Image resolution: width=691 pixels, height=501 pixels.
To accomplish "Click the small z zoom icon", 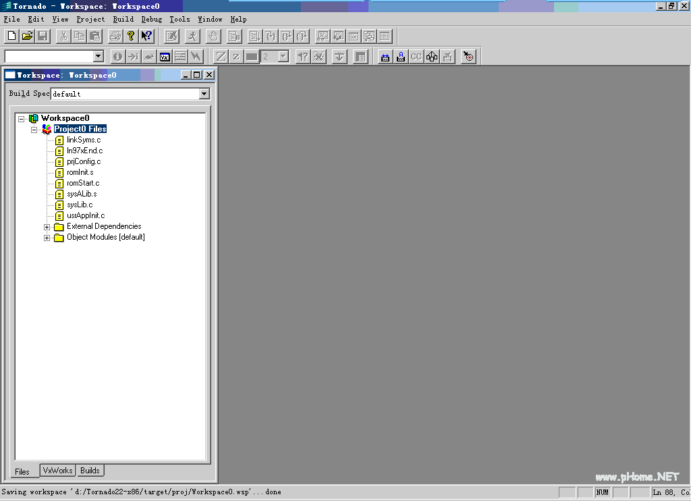I will click(236, 57).
